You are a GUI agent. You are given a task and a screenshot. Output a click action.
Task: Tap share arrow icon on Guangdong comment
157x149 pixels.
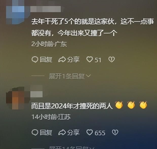[62, 60]
